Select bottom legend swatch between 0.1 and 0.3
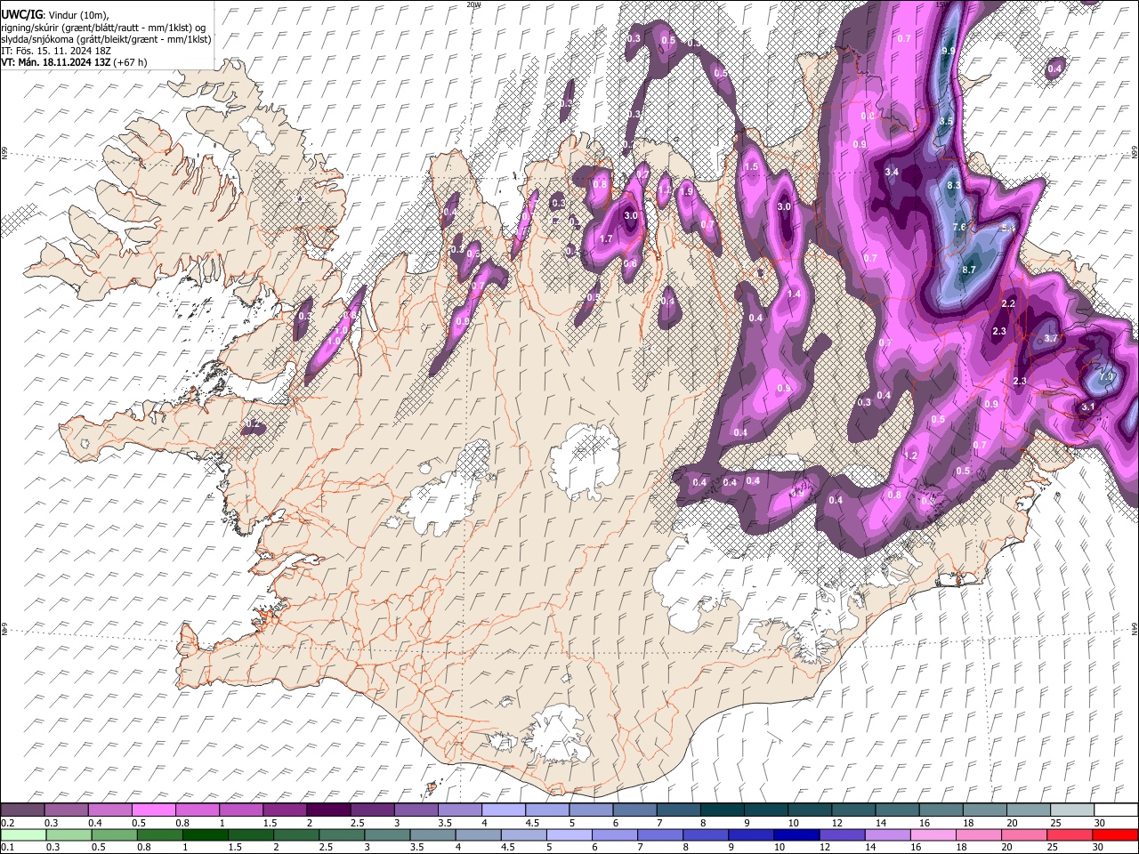This screenshot has height=854, width=1139. (24, 834)
